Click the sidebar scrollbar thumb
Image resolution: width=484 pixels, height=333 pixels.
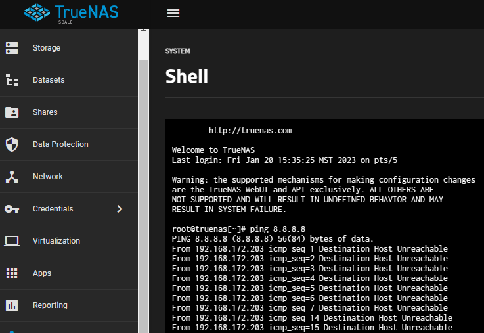click(x=143, y=196)
